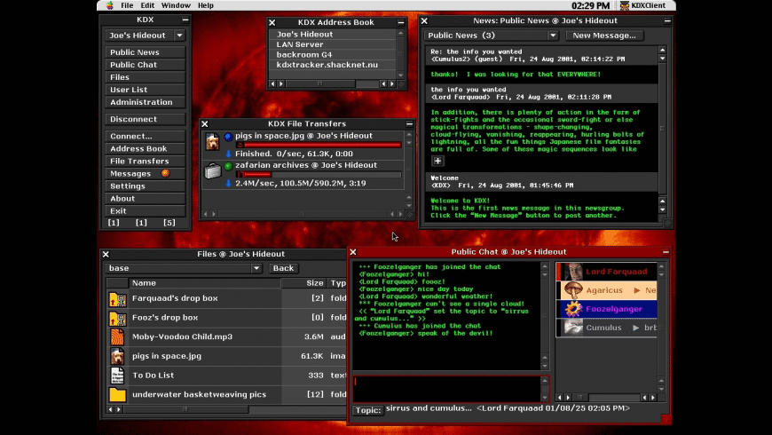The image size is (772, 435).
Task: Click the New Message... button
Action: 604,36
